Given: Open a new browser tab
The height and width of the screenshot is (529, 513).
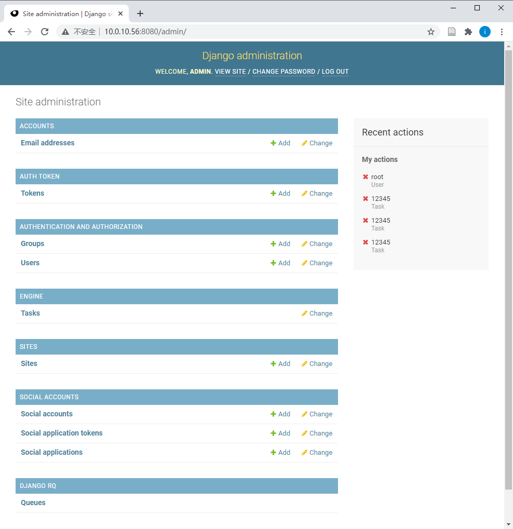Looking at the screenshot, I should pyautogui.click(x=140, y=13).
